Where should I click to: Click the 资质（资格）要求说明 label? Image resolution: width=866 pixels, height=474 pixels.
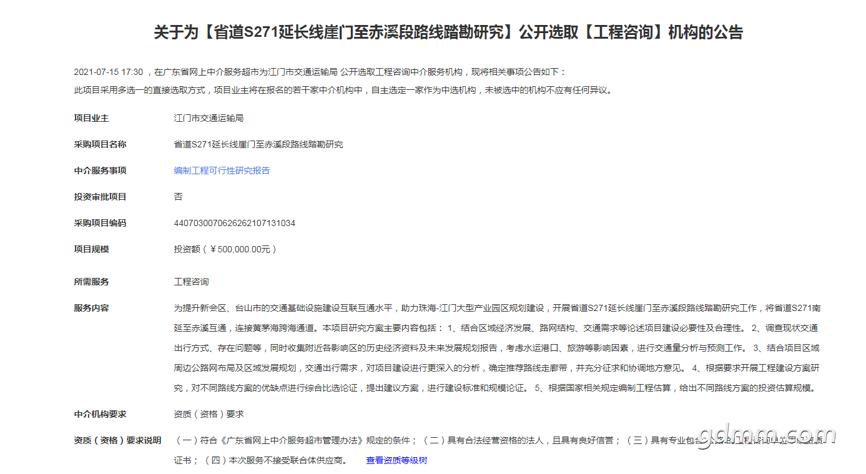pyautogui.click(x=117, y=440)
